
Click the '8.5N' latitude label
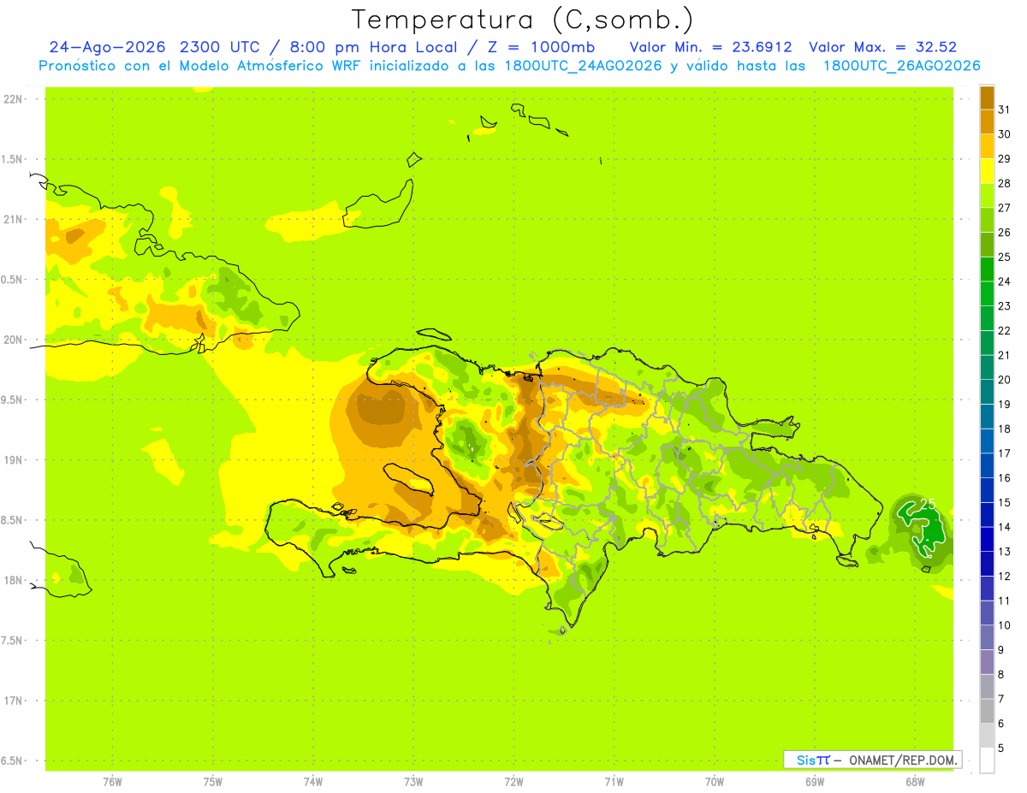click(13, 520)
